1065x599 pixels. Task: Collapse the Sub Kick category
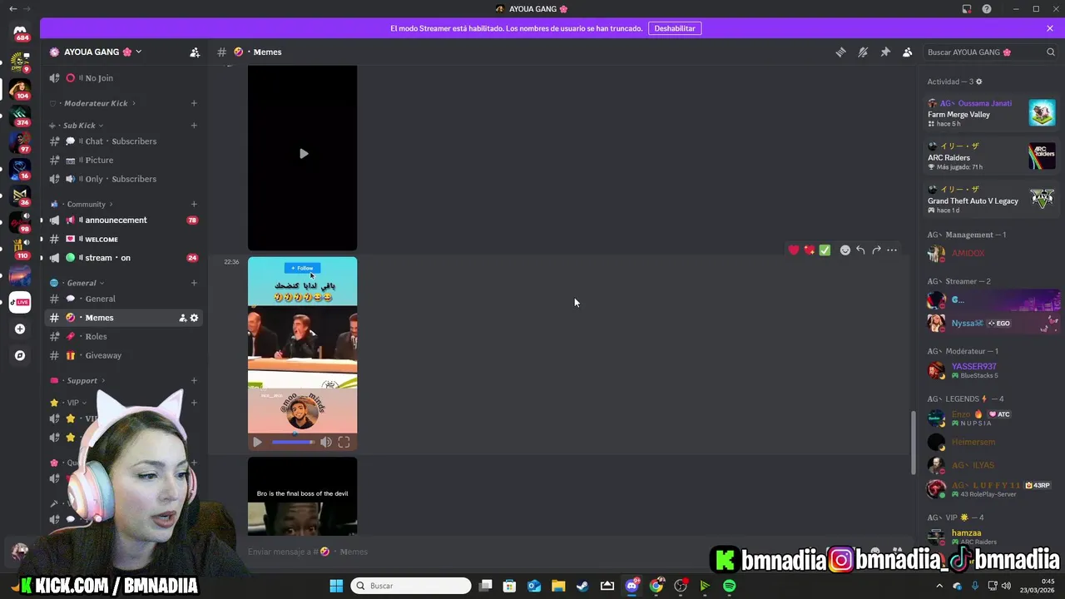pyautogui.click(x=80, y=126)
